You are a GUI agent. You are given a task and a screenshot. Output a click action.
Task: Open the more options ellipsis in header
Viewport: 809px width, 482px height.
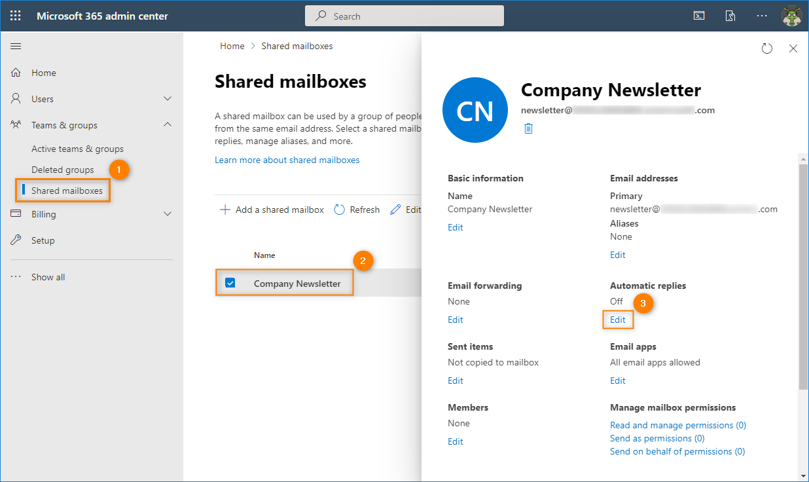pos(761,16)
